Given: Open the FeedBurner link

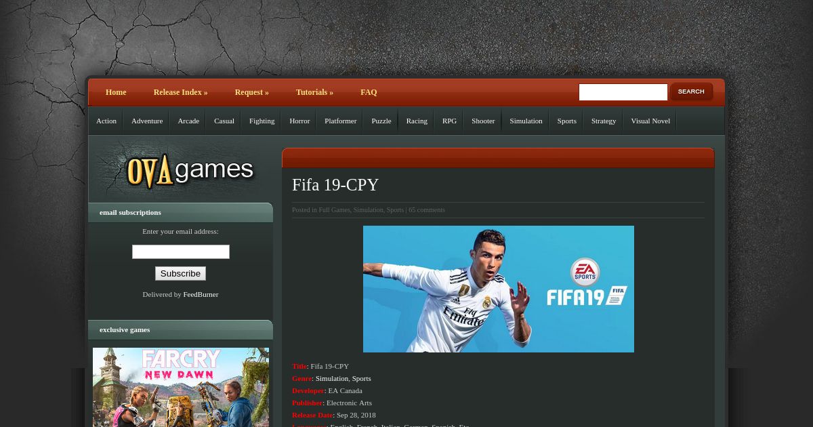Looking at the screenshot, I should (201, 294).
